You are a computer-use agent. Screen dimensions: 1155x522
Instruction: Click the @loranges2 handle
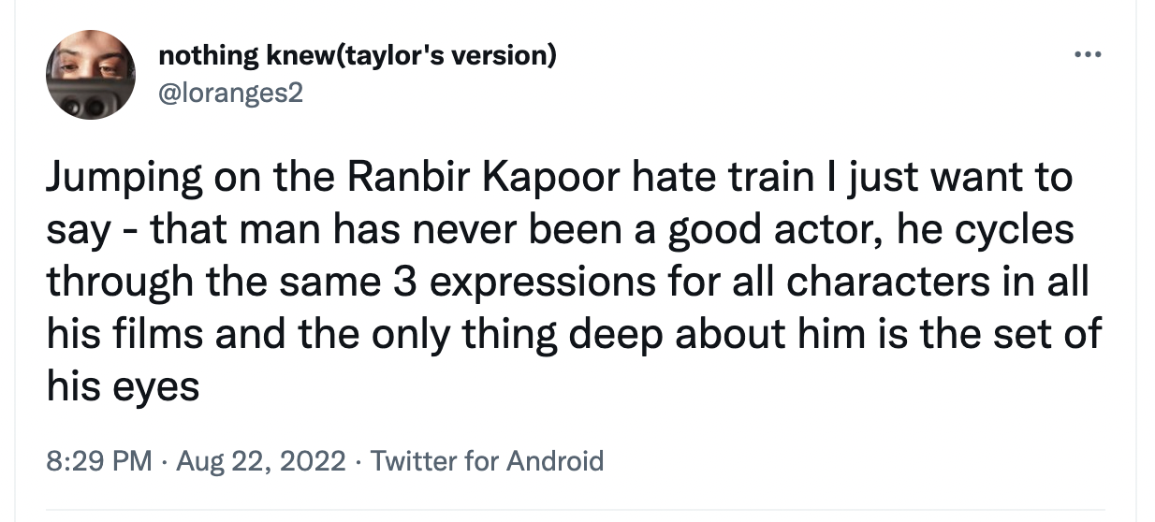[231, 94]
